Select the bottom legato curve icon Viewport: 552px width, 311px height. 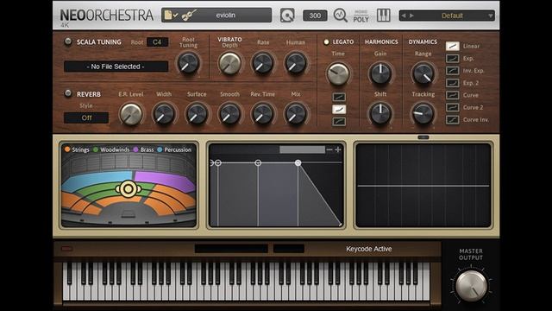point(339,121)
